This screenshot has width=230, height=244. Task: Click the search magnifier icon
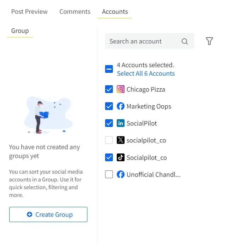click(x=184, y=41)
